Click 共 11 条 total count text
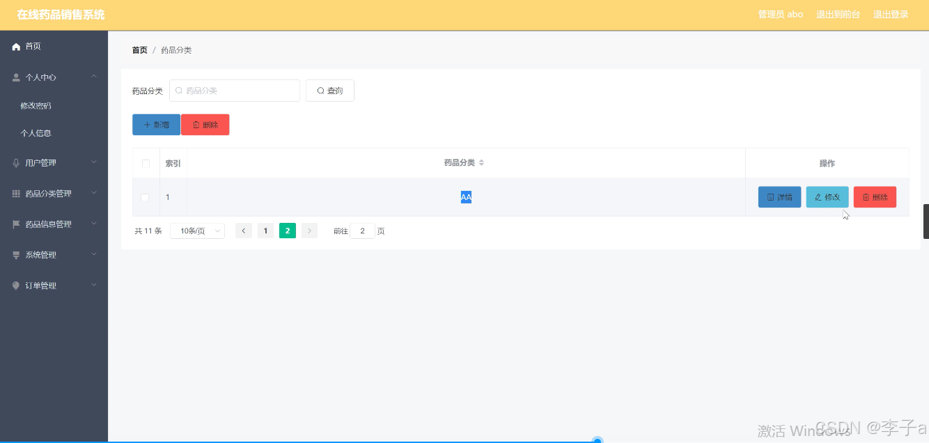The height and width of the screenshot is (443, 929). (x=148, y=231)
